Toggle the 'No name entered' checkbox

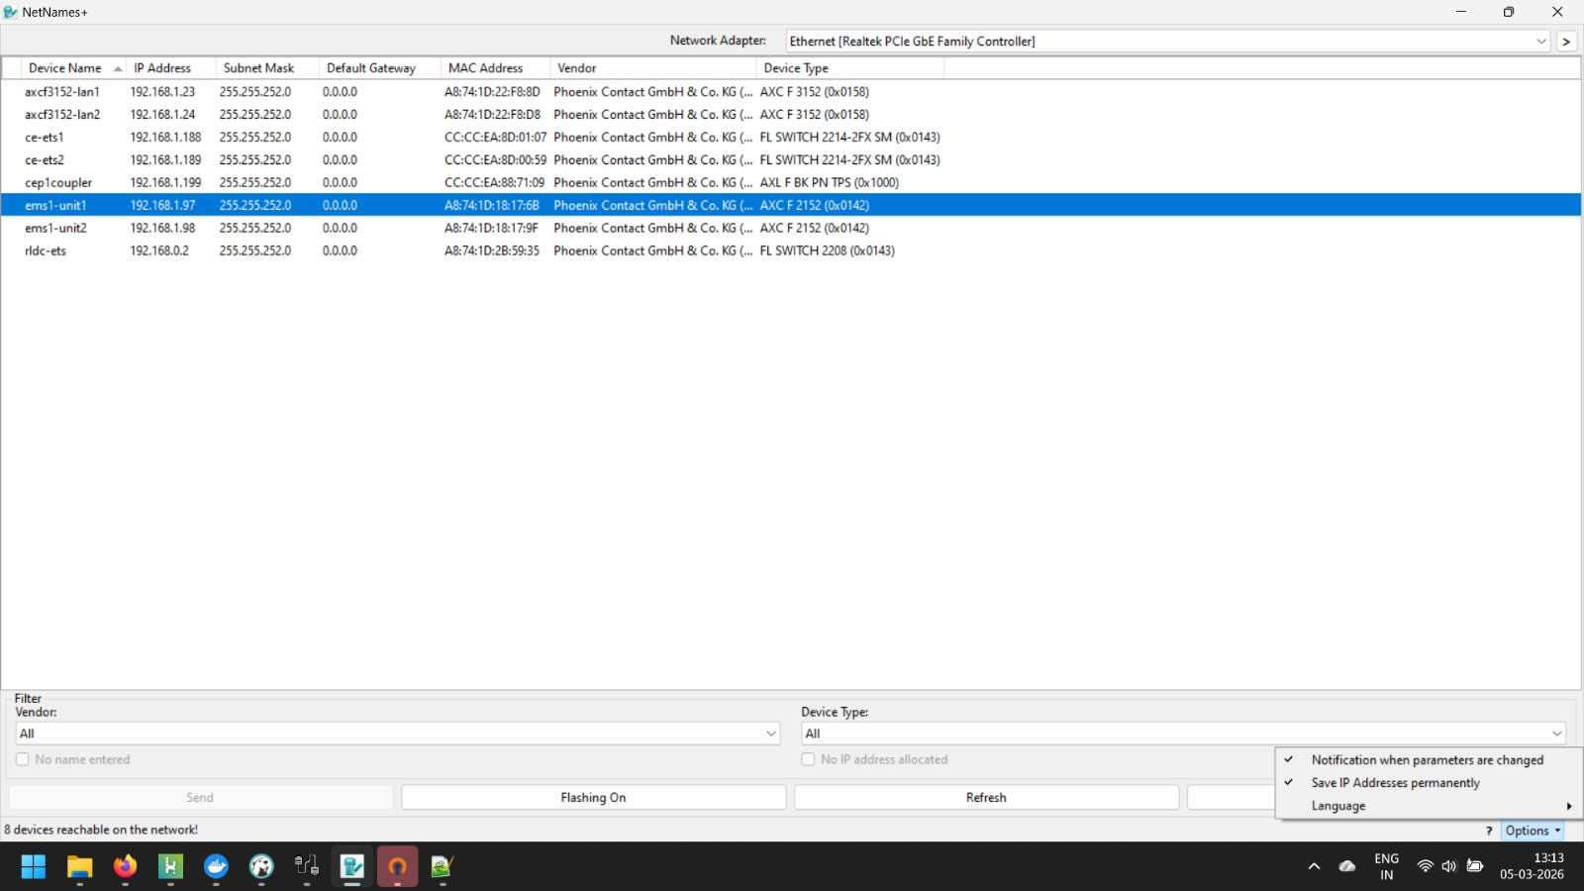(x=23, y=759)
